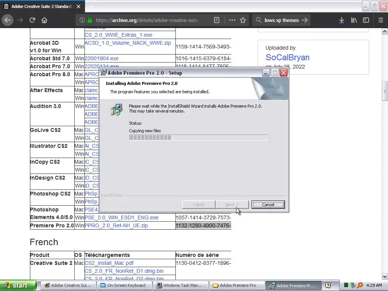388x291 pixels.
Task: Reload the page with the refresh icon
Action: click(x=32, y=20)
